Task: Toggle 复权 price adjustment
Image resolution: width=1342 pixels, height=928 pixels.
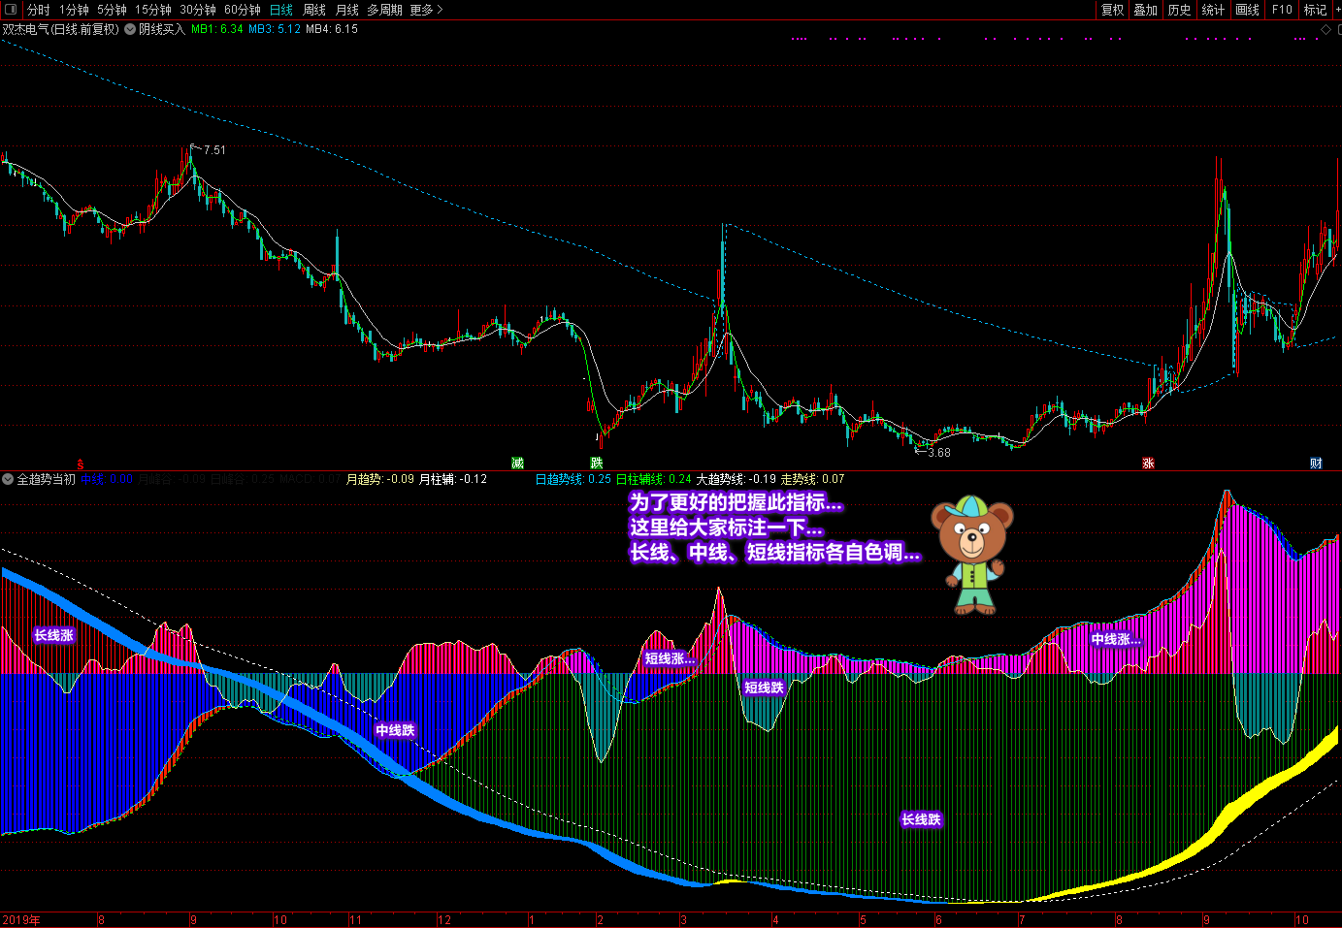Action: click(x=1112, y=10)
